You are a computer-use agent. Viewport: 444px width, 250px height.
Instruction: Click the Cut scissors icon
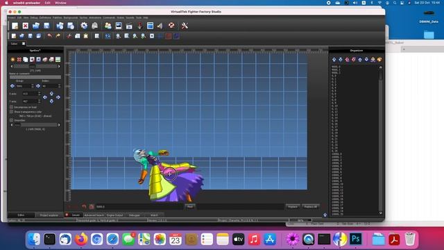point(69,36)
